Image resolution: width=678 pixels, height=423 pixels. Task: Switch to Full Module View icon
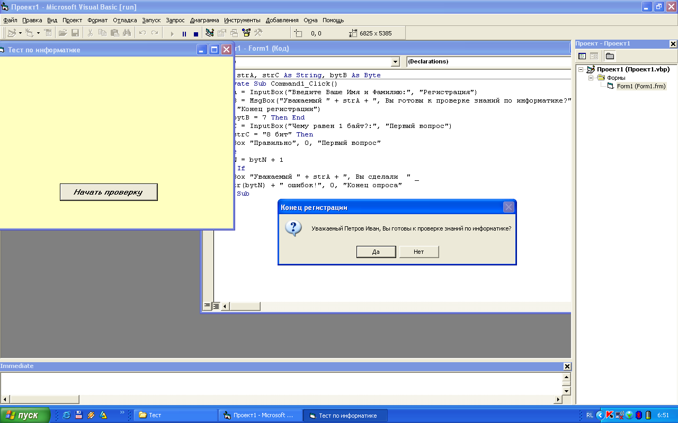point(216,306)
